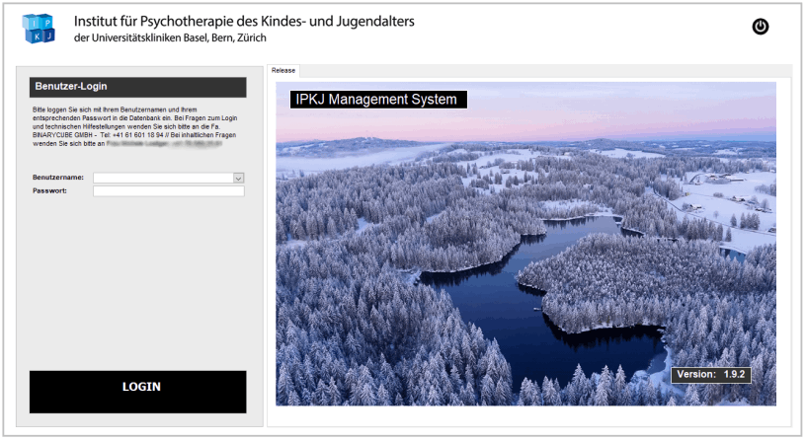This screenshot has height=441, width=806.
Task: Click the Benutzername: label
Action: click(58, 178)
